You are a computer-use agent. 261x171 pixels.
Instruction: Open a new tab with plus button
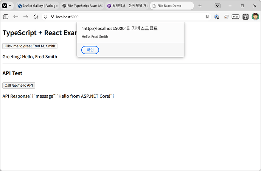pyautogui.click(x=200, y=6)
